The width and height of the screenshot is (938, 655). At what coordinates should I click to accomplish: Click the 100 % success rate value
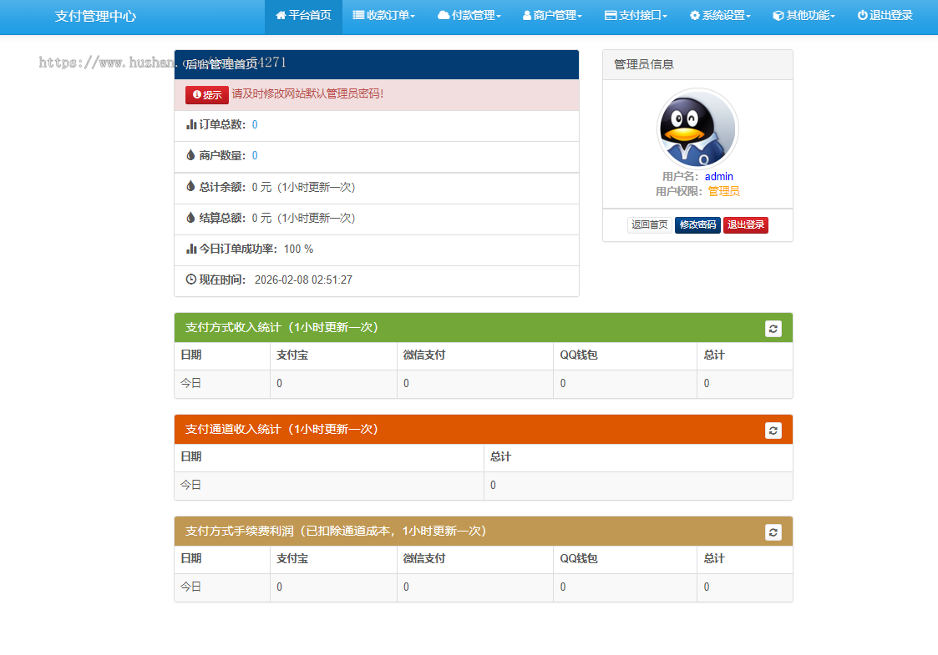tap(298, 249)
